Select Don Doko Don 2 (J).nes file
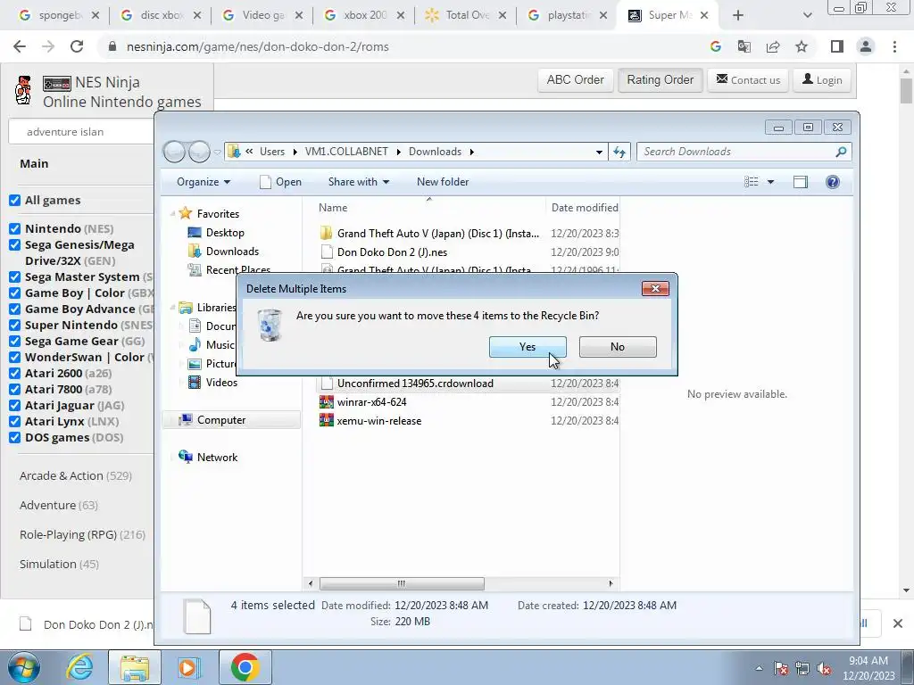 coord(384,252)
